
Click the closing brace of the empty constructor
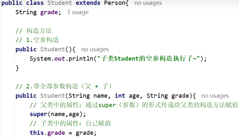(x=17, y=68)
